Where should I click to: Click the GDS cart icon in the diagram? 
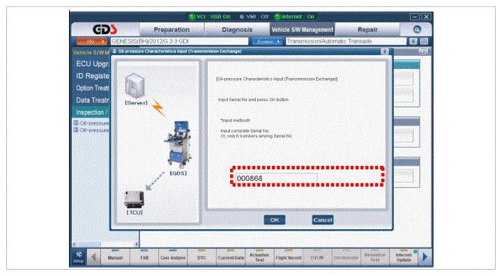[178, 145]
